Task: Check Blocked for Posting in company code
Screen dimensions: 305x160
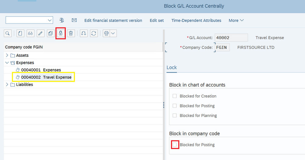Action: (x=175, y=145)
